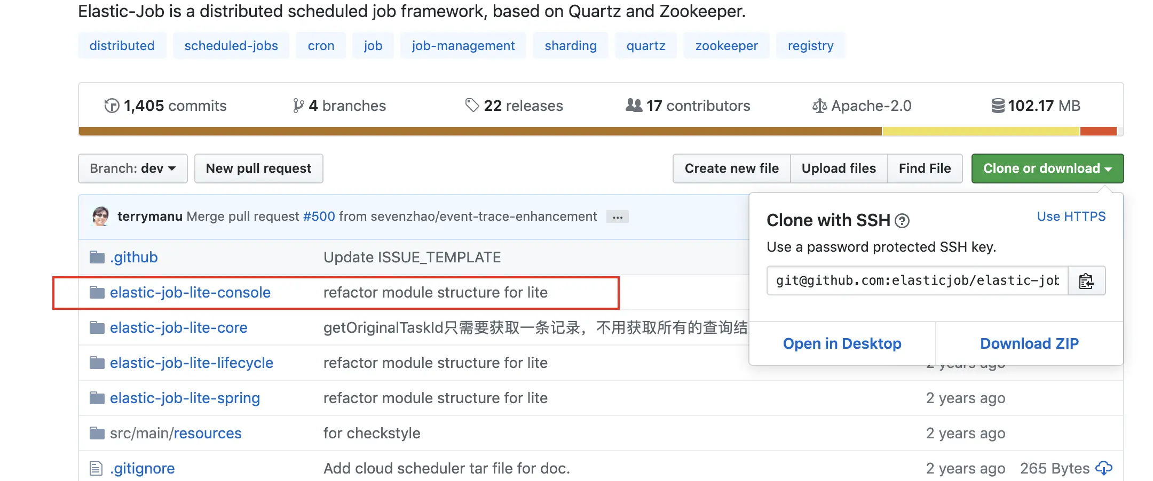The image size is (1153, 481).
Task: Open the Branch: dev dropdown
Action: point(132,169)
